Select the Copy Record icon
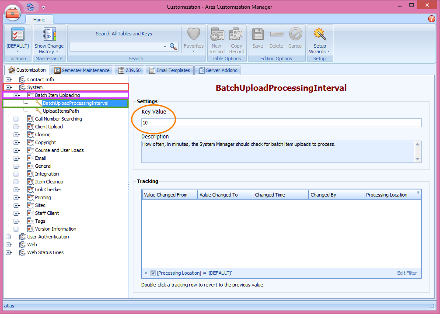Viewport: 440px width, 314px height. (x=236, y=37)
